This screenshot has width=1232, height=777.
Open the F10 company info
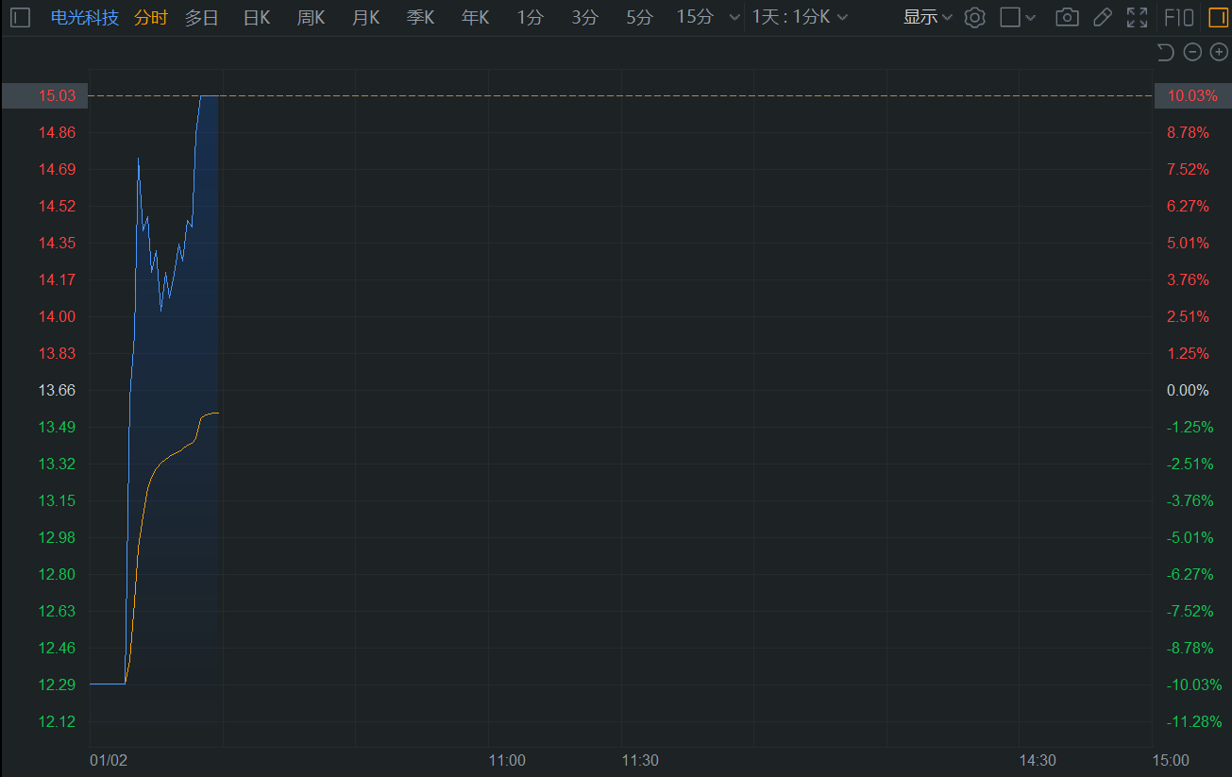(x=1178, y=17)
